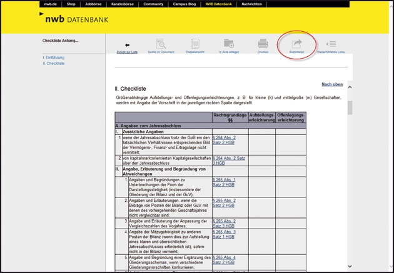Open Jobbörse in top navigation
This screenshot has height=273, width=394.
(x=93, y=4)
